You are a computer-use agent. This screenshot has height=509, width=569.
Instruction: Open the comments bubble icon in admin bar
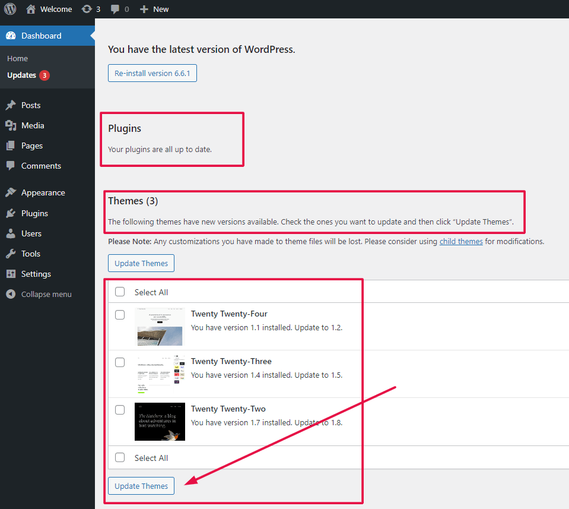pos(115,10)
